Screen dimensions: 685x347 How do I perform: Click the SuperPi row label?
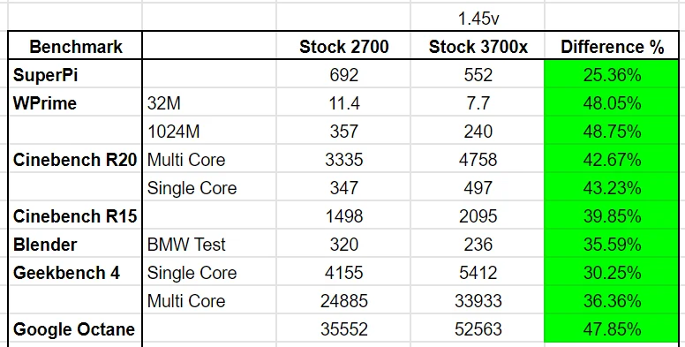[x=75, y=75]
